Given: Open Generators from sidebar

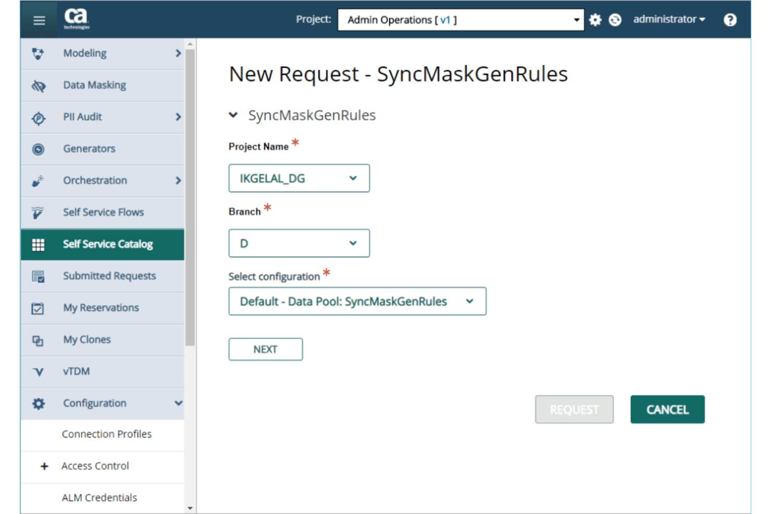Looking at the screenshot, I should coord(103,149).
